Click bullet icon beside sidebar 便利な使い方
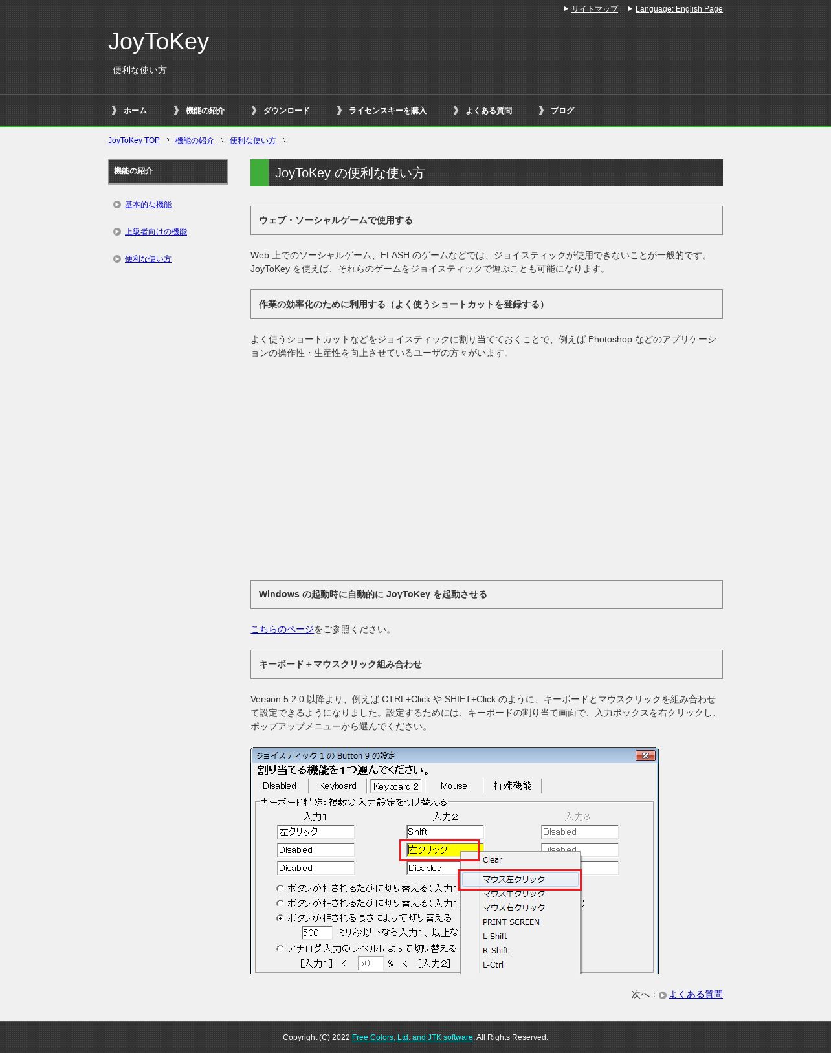The image size is (831, 1053). 117,259
